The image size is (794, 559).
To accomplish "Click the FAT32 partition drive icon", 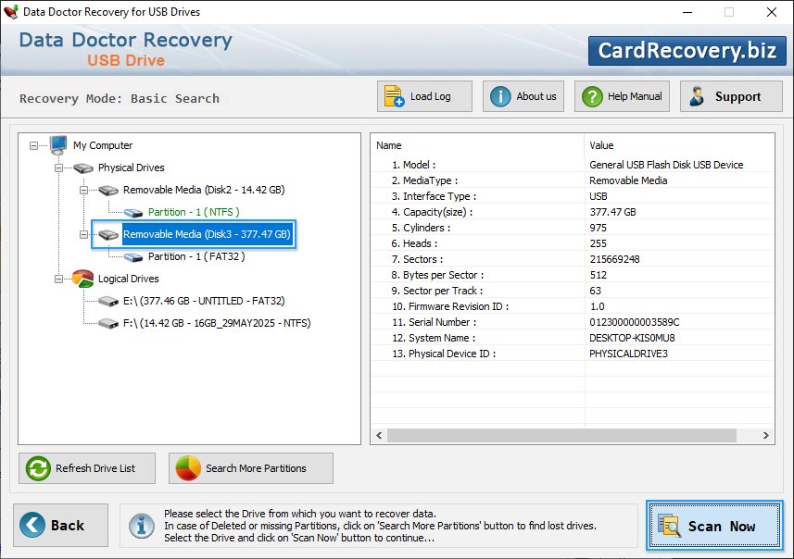I will [133, 257].
